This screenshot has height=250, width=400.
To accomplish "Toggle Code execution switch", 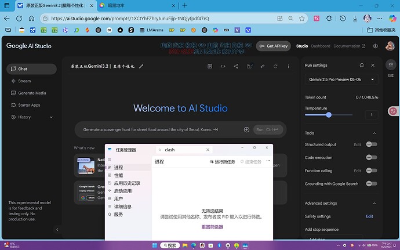I will tap(372, 158).
